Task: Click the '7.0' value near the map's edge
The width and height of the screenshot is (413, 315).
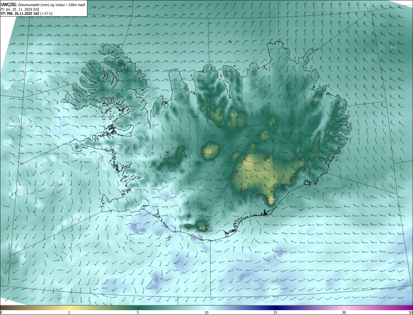Action: click(5, 266)
